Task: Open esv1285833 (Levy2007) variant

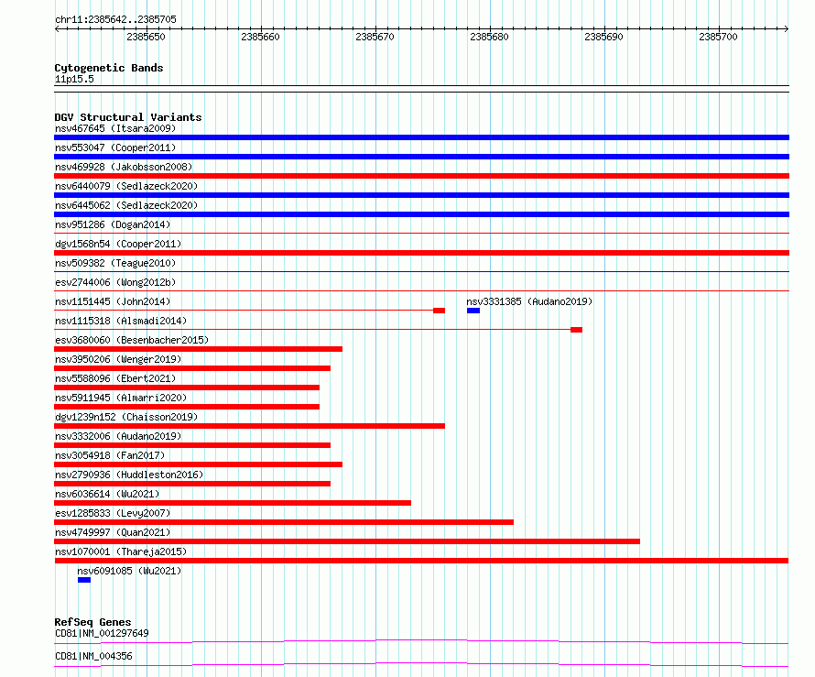Action: [x=113, y=513]
